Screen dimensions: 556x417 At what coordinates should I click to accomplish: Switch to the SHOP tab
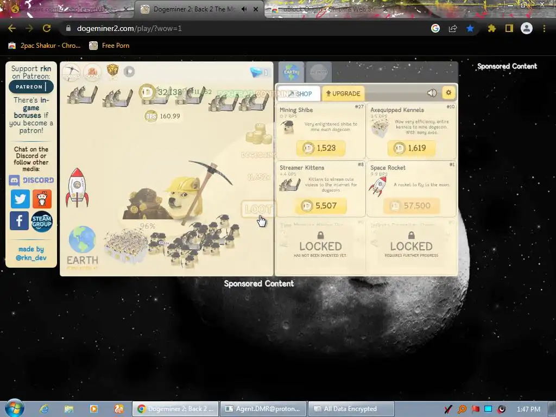(x=299, y=93)
